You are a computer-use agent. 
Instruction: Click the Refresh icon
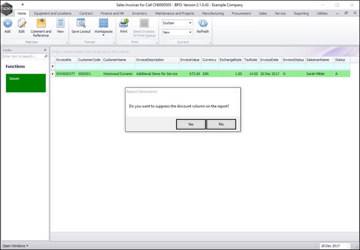tap(203, 23)
